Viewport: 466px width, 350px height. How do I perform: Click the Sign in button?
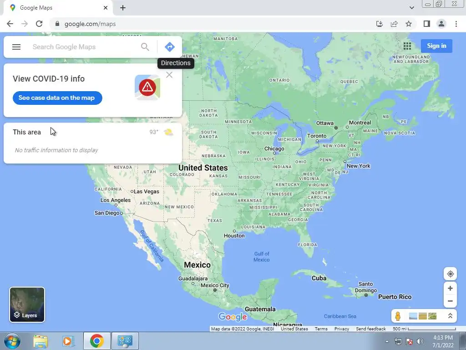436,46
